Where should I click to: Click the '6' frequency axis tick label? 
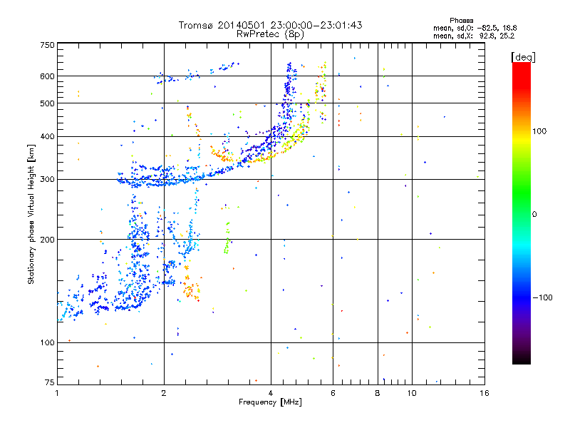[333, 393]
